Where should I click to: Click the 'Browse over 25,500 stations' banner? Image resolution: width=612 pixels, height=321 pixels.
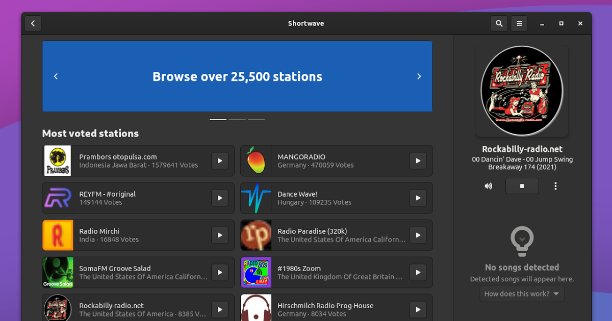pyautogui.click(x=237, y=76)
